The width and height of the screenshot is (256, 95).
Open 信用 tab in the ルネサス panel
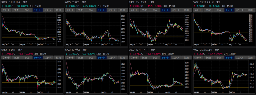tap(122, 58)
